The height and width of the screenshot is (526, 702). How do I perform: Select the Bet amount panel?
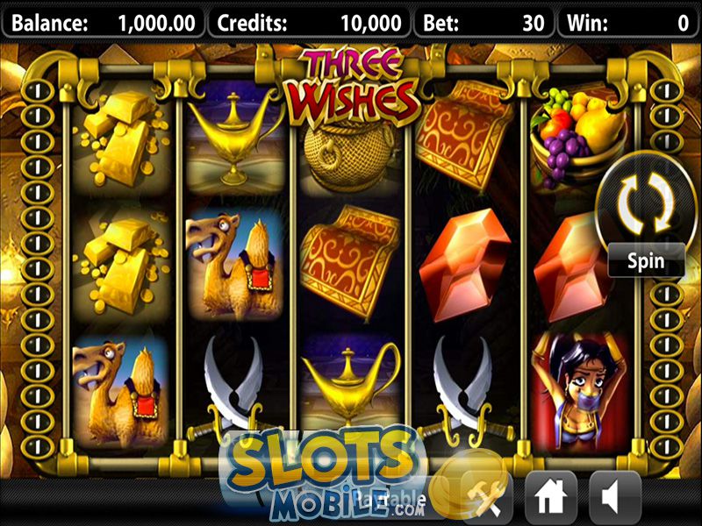coord(484,23)
